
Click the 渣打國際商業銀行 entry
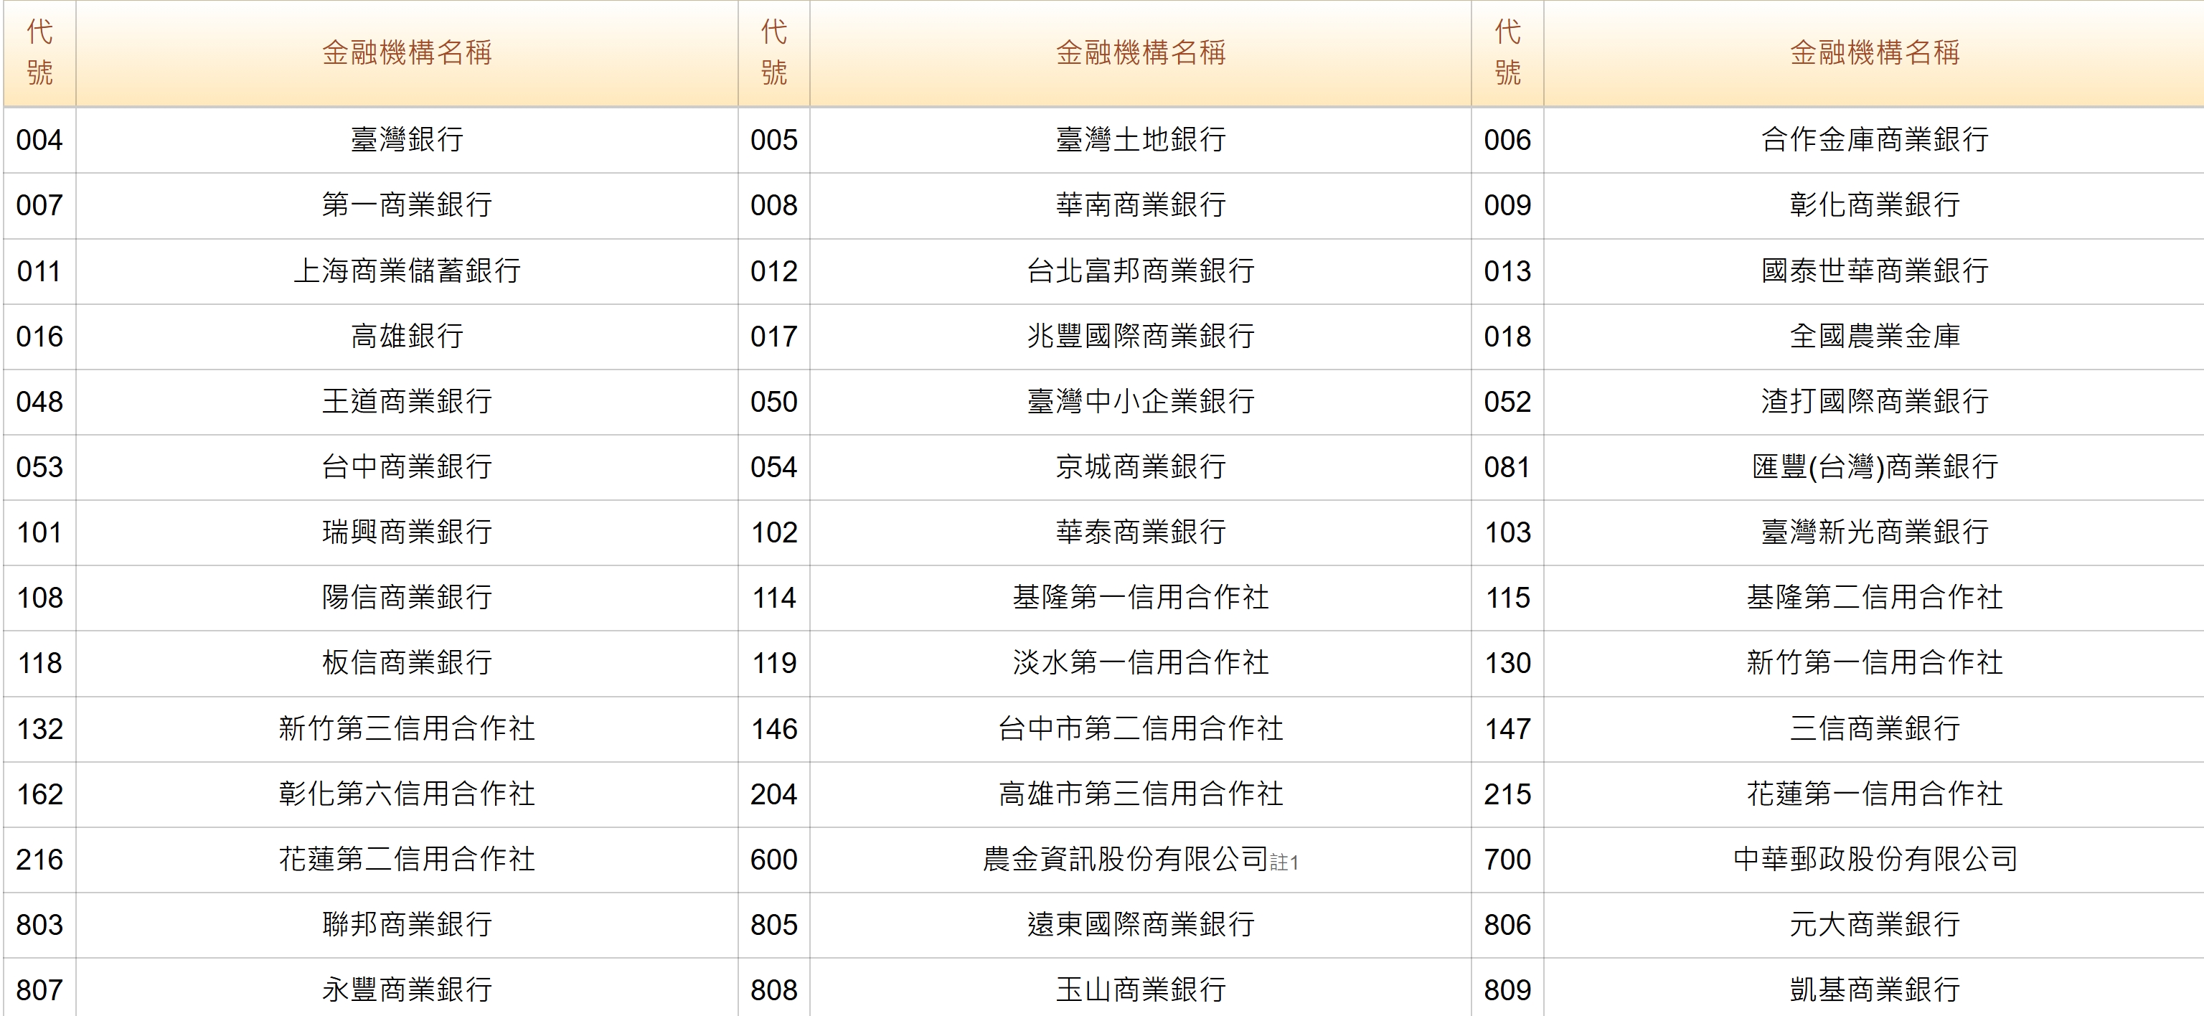tap(1874, 401)
